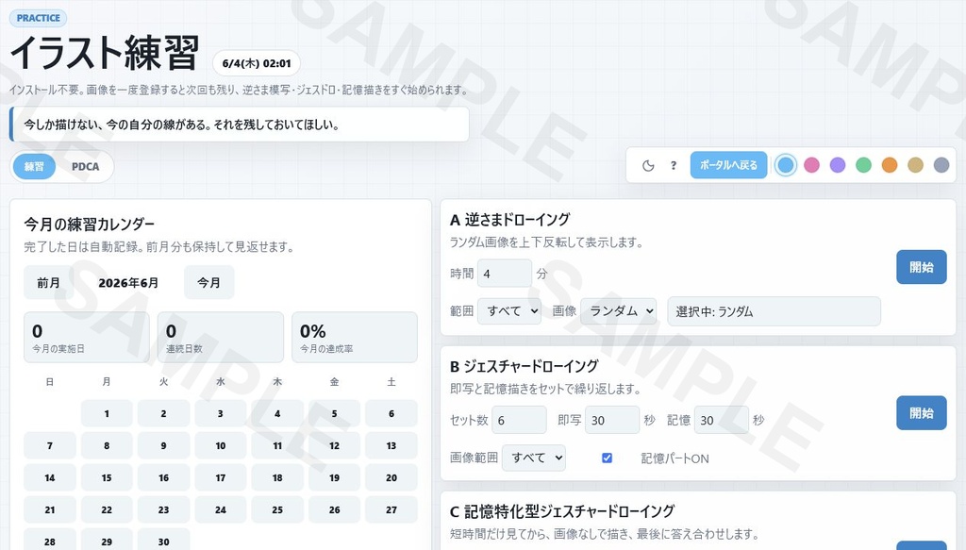The height and width of the screenshot is (550, 966).
Task: Pick the tan theme color swatch
Action: coord(915,165)
